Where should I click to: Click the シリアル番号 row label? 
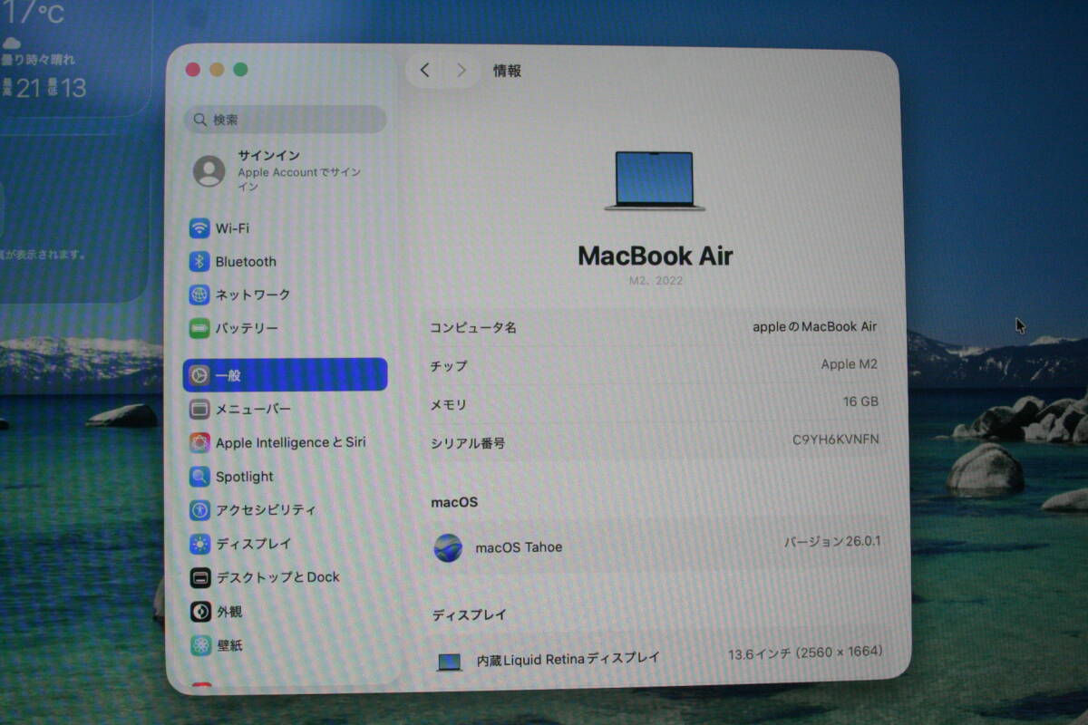(x=468, y=444)
